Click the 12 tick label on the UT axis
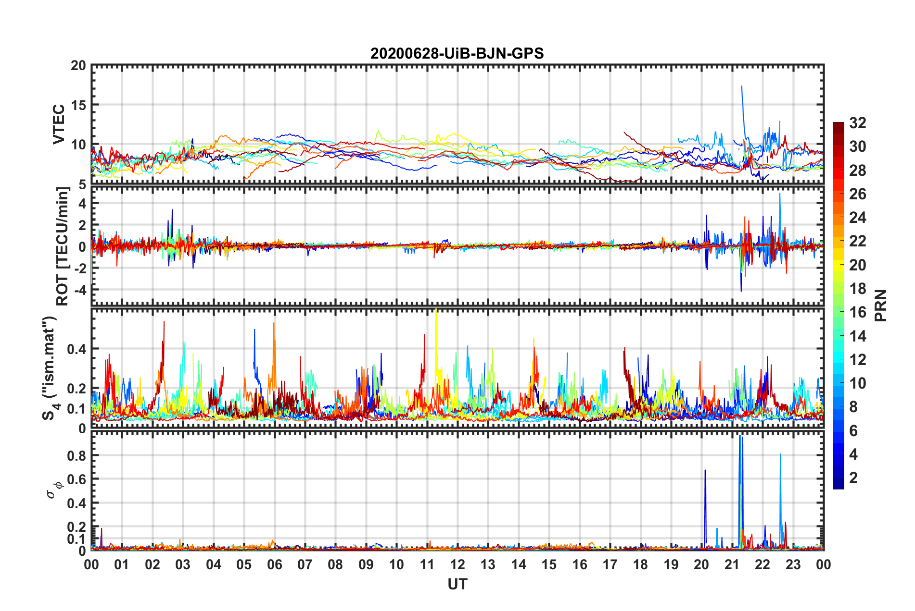The width and height of the screenshot is (915, 611). (x=457, y=564)
